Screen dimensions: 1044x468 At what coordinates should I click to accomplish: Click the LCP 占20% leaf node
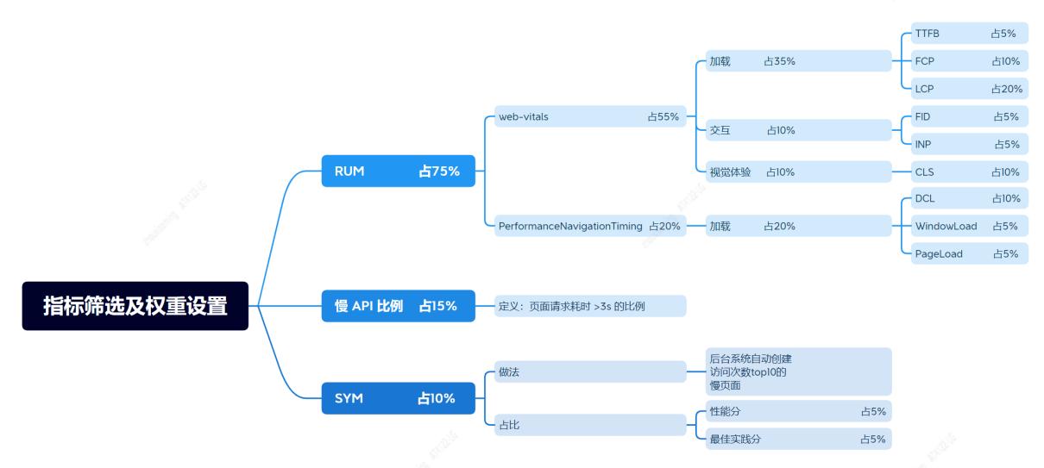pyautogui.click(x=970, y=89)
